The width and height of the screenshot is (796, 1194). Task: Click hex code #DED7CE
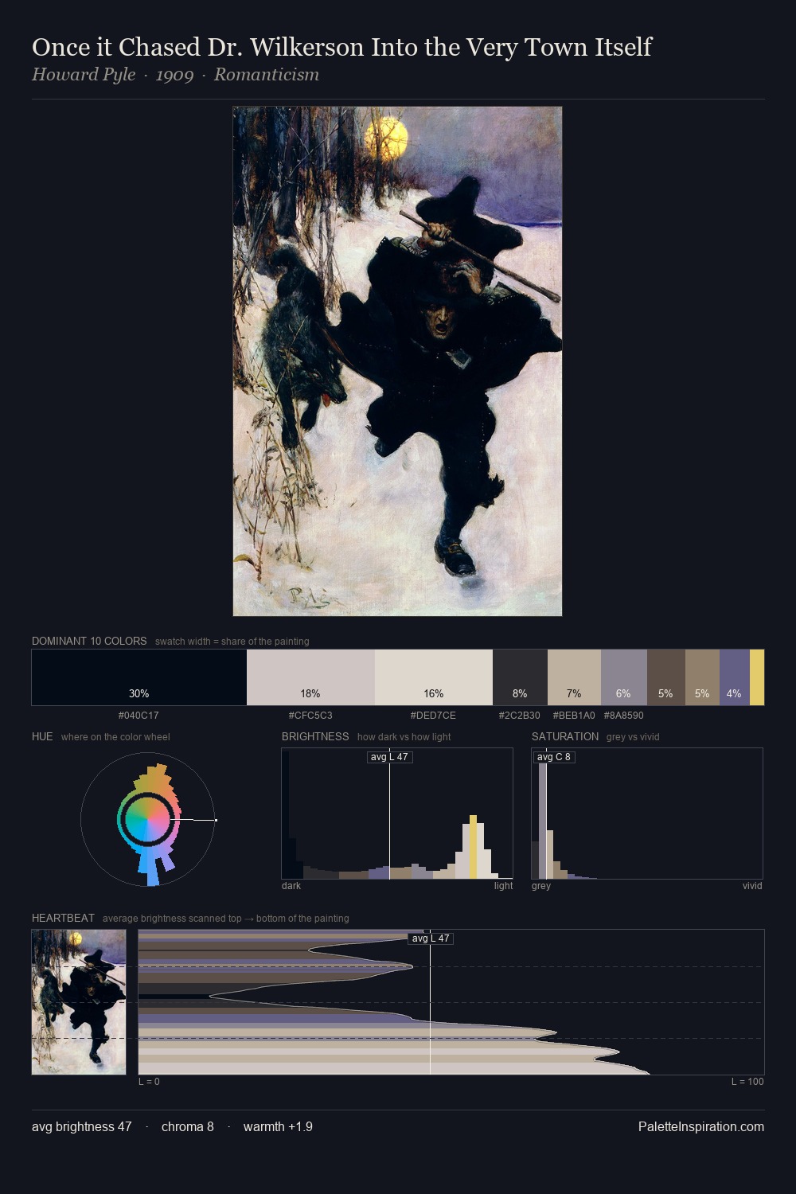click(433, 716)
